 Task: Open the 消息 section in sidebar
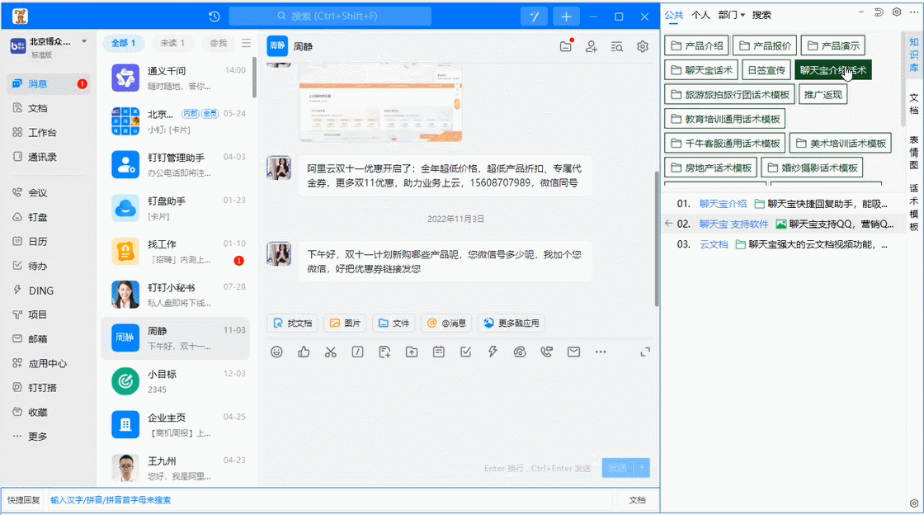(49, 83)
